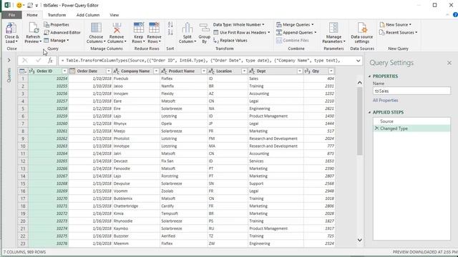This screenshot has height=257, width=458.
Task: Click the Manage Parameters icon
Action: pyautogui.click(x=333, y=29)
